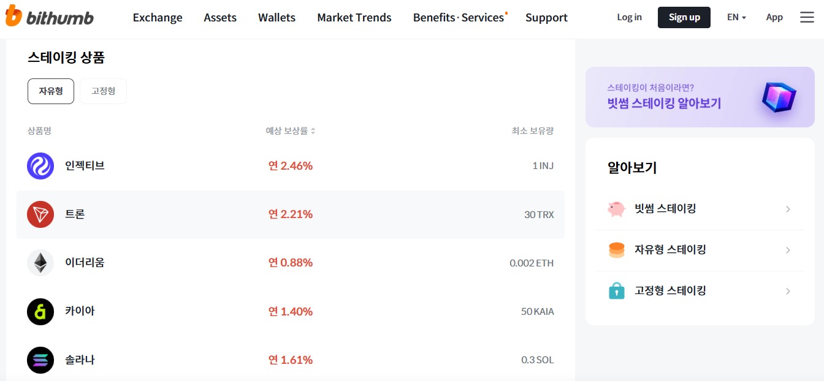Open the 자유형 스테이킹 info link
Viewport: 824px width, 381px height.
coord(669,250)
